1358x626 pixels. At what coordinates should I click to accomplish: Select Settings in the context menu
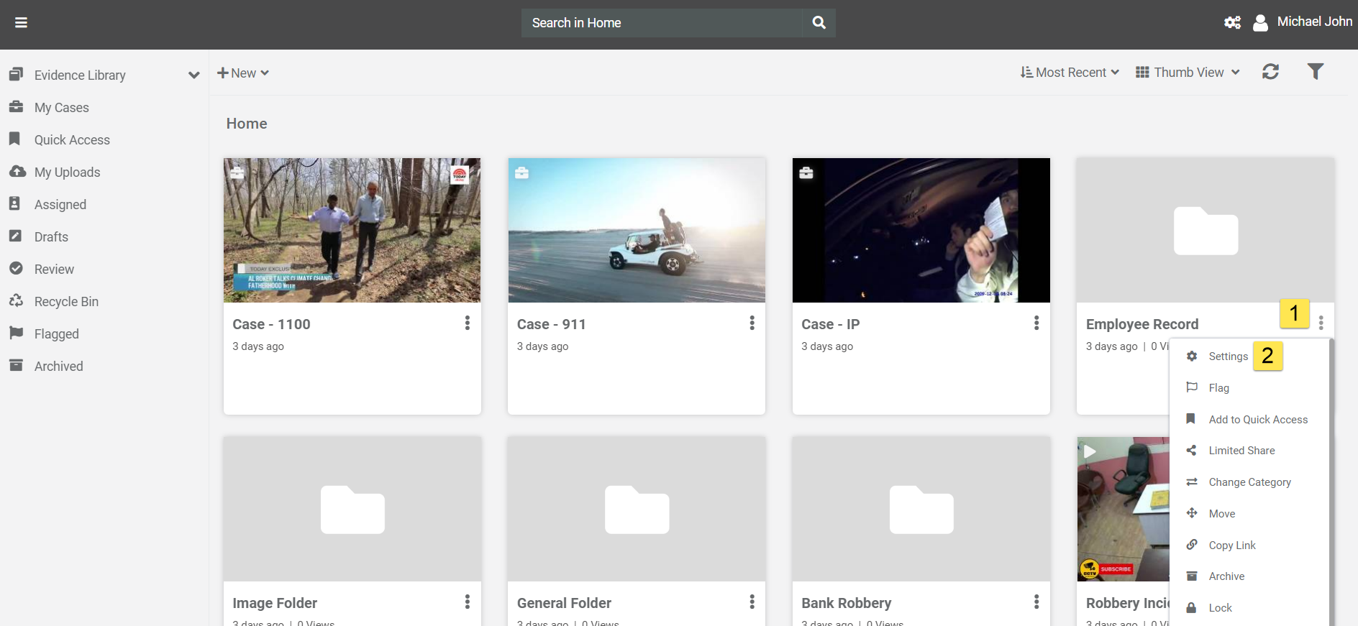click(x=1228, y=356)
